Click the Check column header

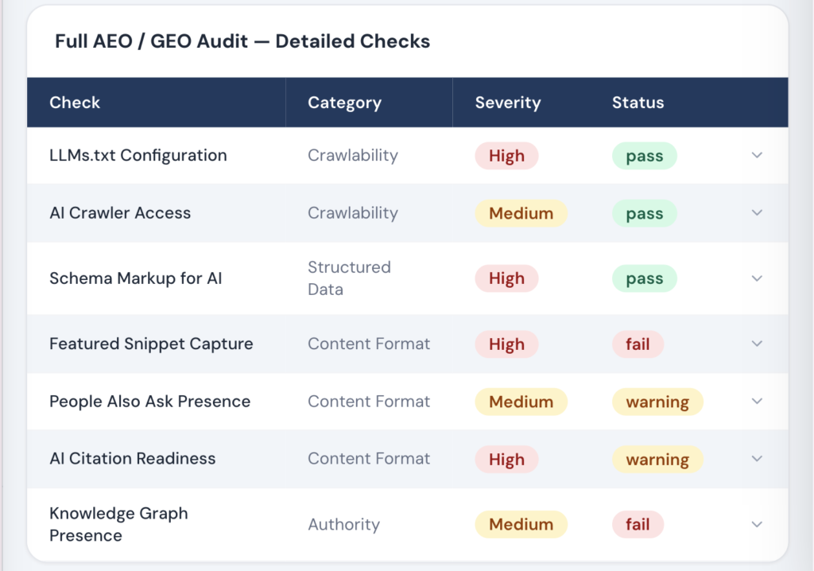(74, 102)
